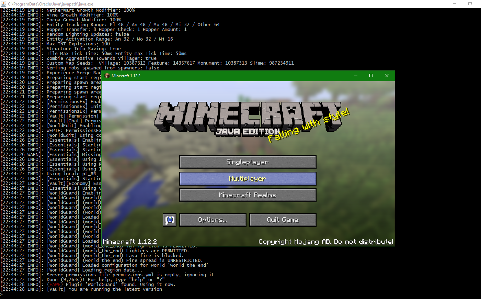Click the console line '[Vault] You are running the latest version'

81,289
